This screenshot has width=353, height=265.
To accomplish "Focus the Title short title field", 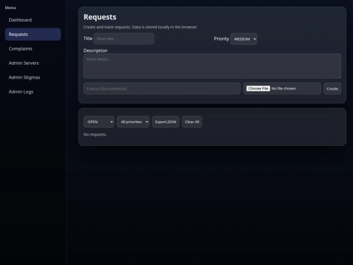I will [x=124, y=39].
